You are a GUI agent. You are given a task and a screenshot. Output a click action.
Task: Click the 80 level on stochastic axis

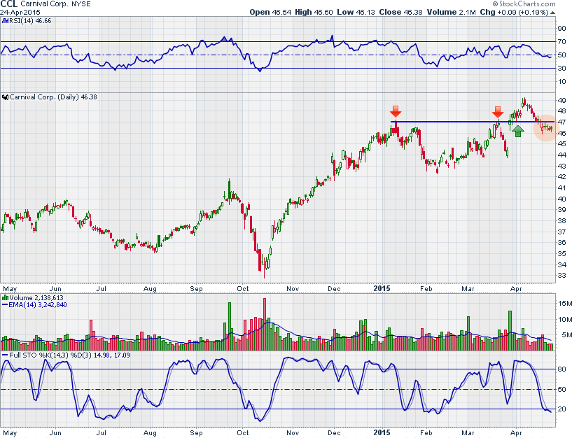[561, 369]
